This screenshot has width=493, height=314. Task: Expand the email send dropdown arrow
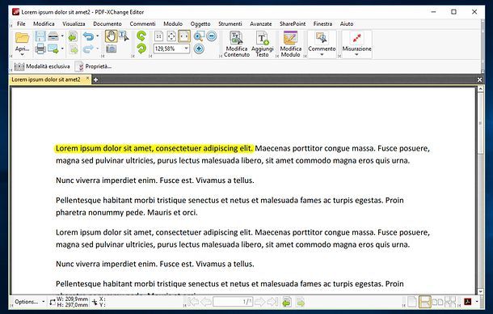pos(62,49)
